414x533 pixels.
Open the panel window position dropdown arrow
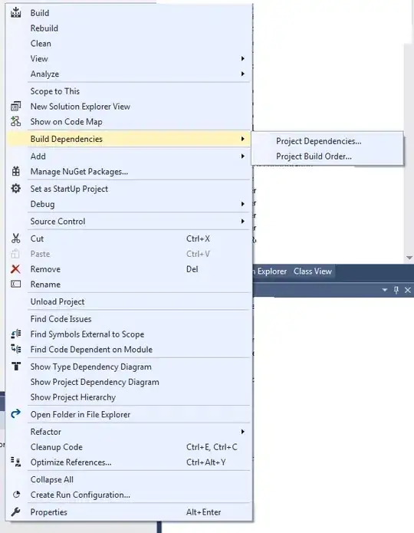coord(385,290)
